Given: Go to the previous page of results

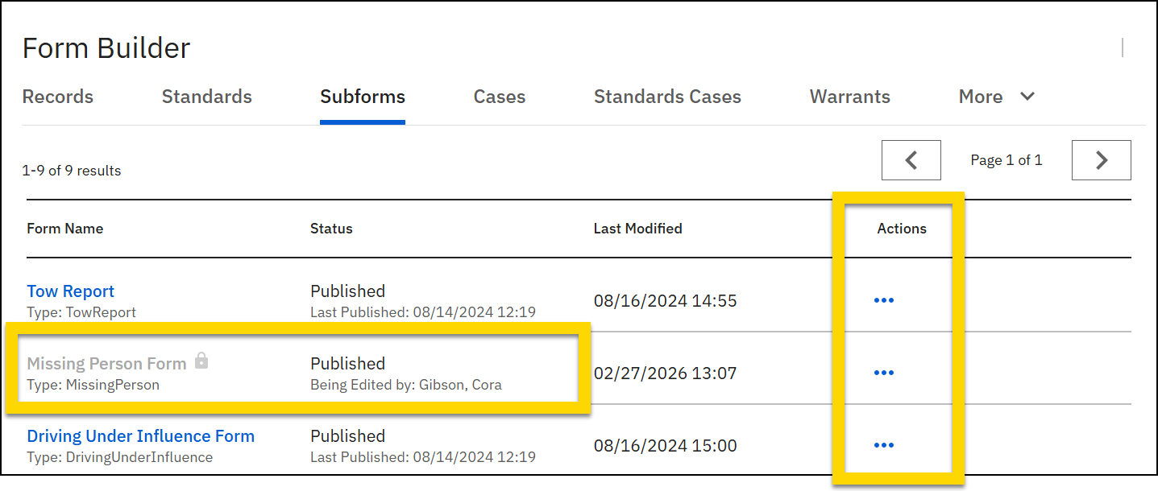Looking at the screenshot, I should [x=911, y=159].
